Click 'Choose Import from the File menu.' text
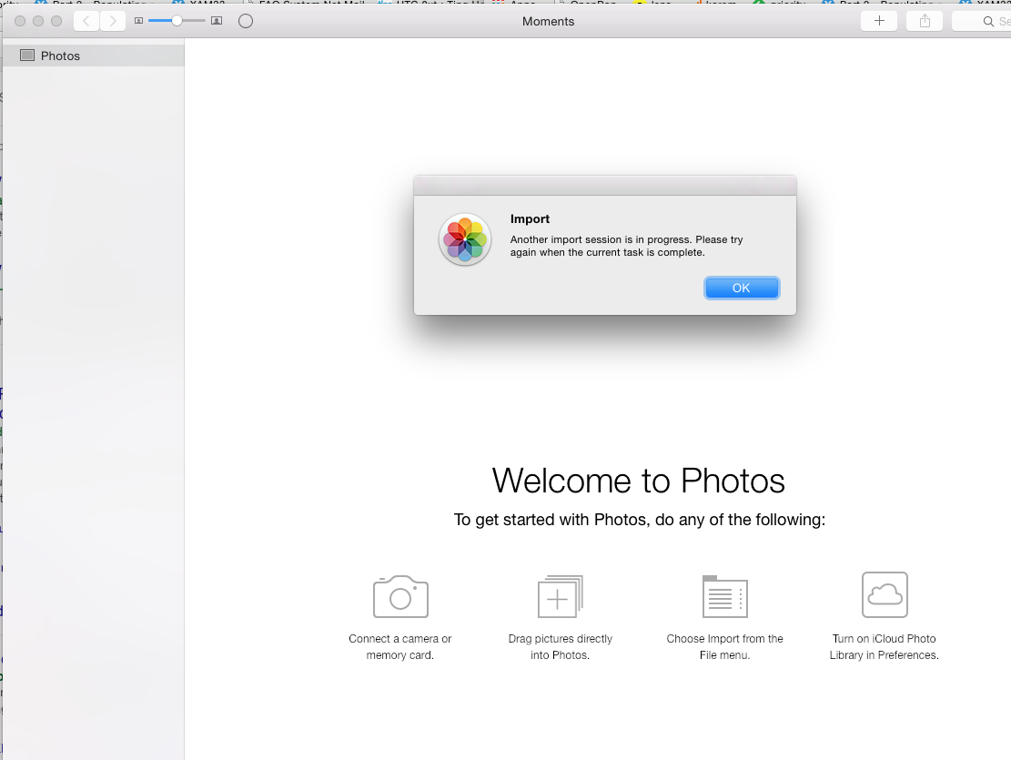The image size is (1011, 760). click(x=724, y=646)
